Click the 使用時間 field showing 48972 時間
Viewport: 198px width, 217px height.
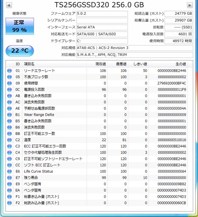pos(179,41)
